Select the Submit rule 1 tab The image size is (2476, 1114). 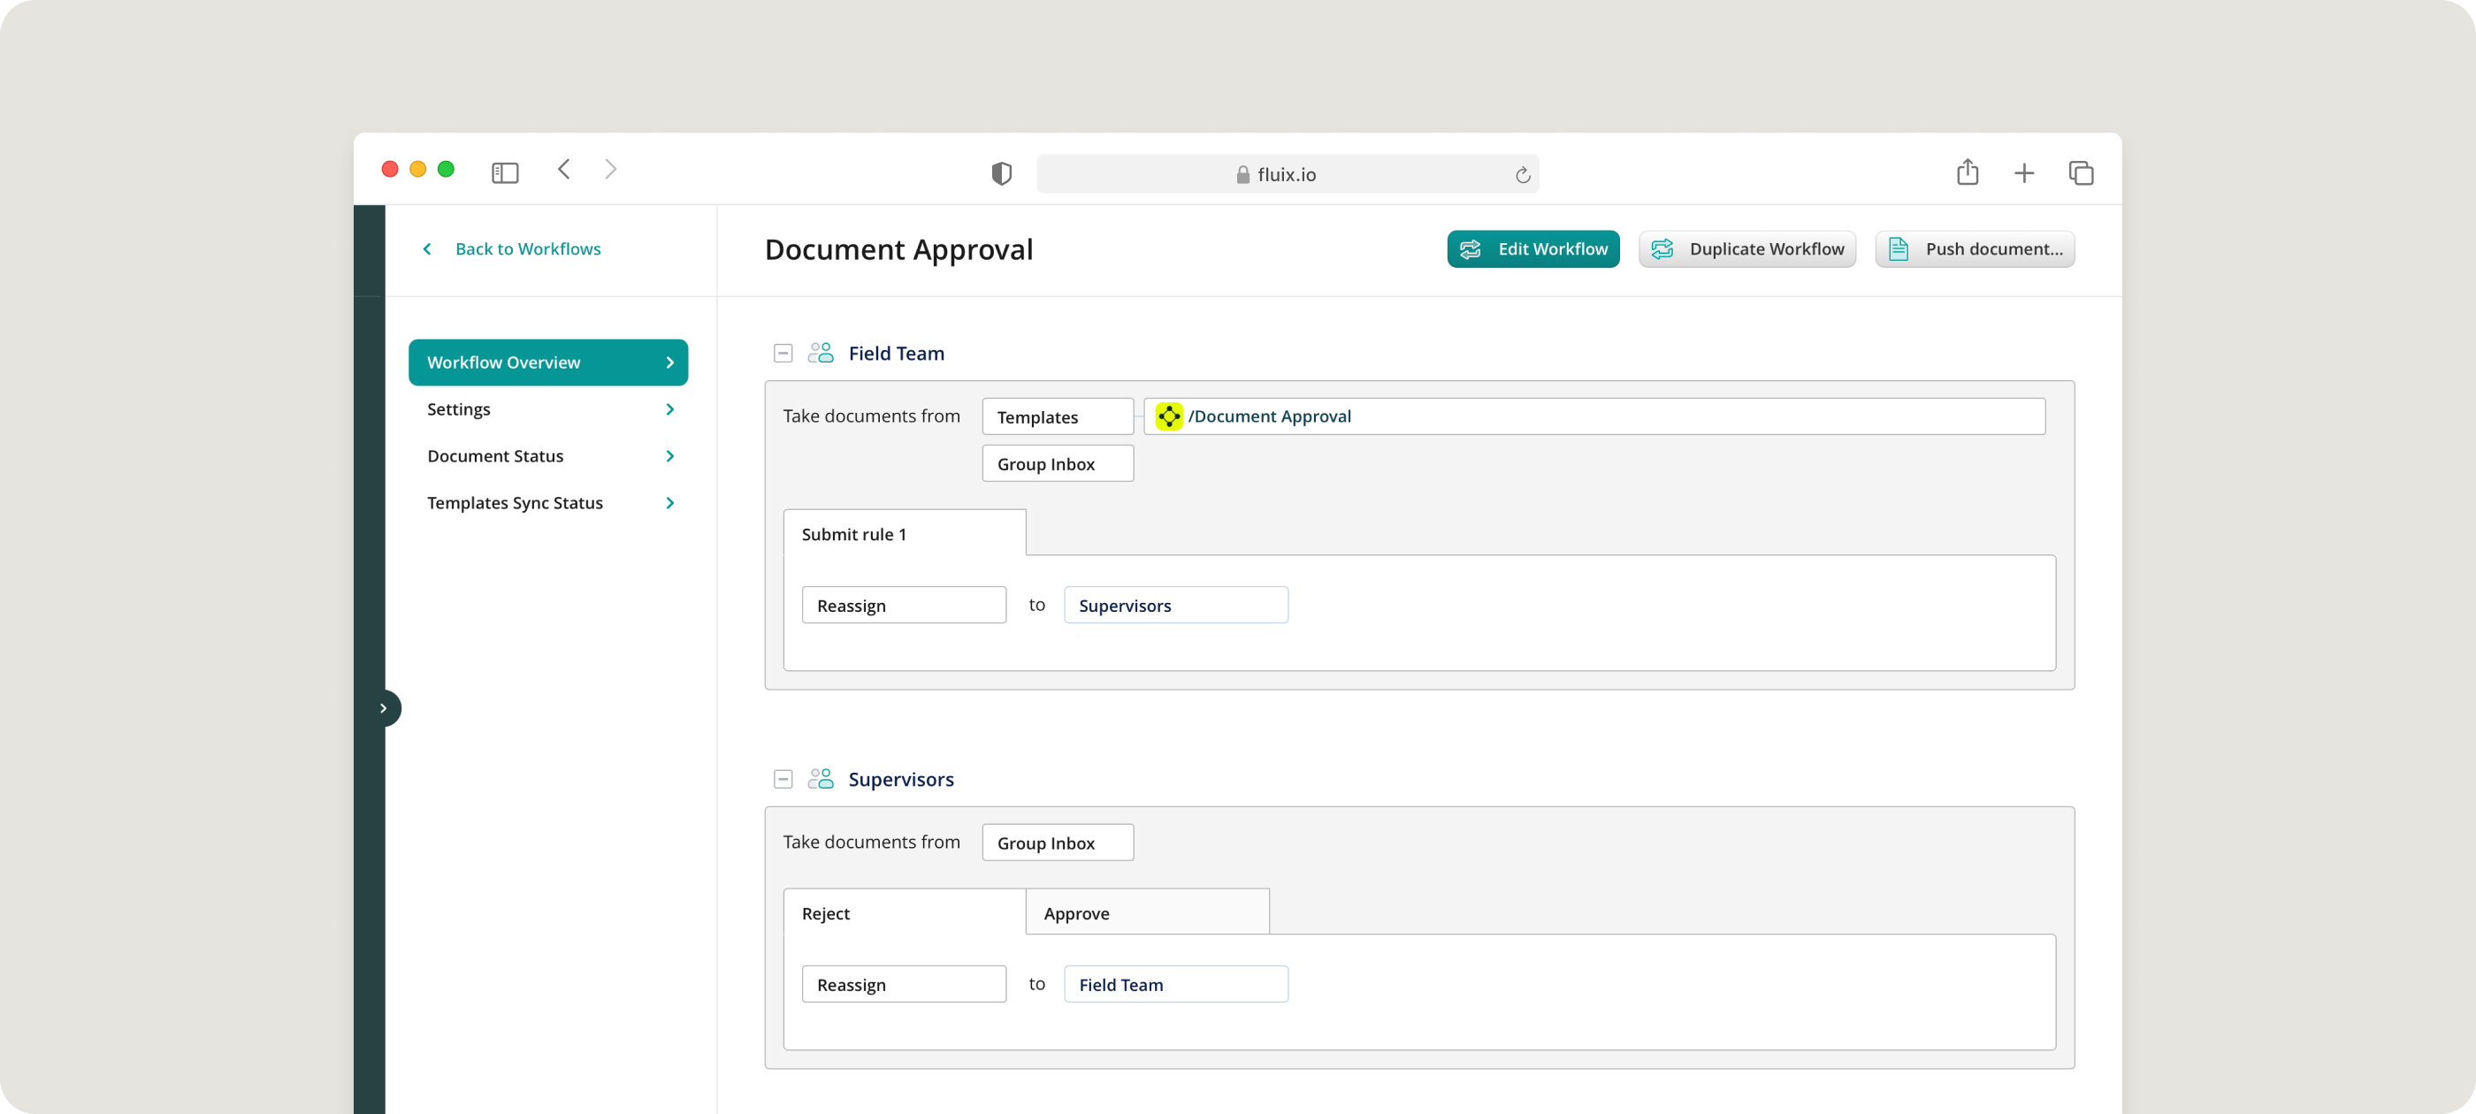904,533
